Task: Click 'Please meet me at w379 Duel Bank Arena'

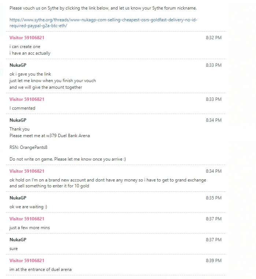Action: [50, 136]
